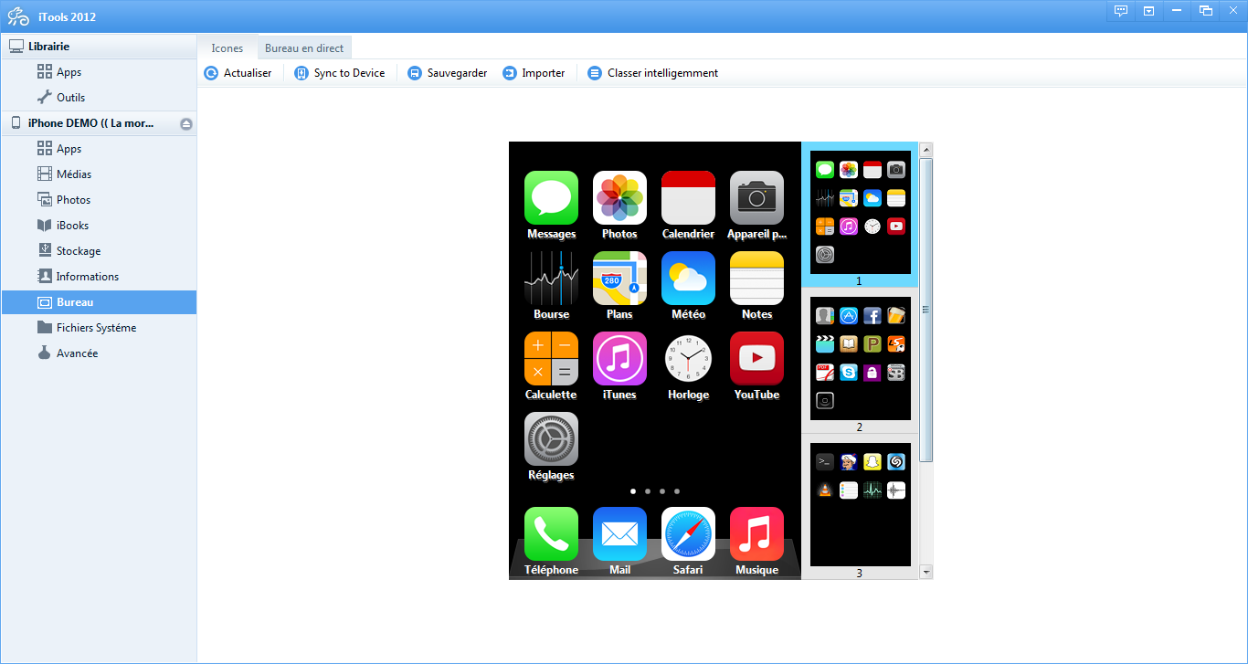Click the eject icon beside iPhone DEMO
The image size is (1248, 664).
(186, 124)
